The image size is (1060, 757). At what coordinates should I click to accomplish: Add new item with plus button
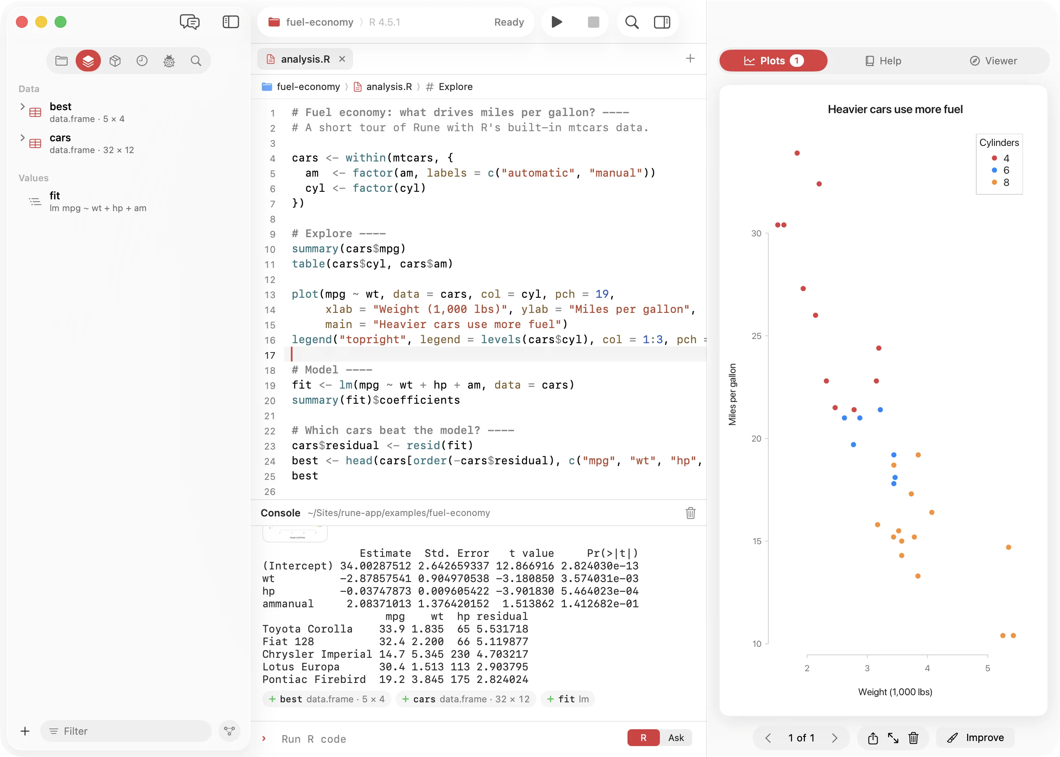pyautogui.click(x=25, y=731)
